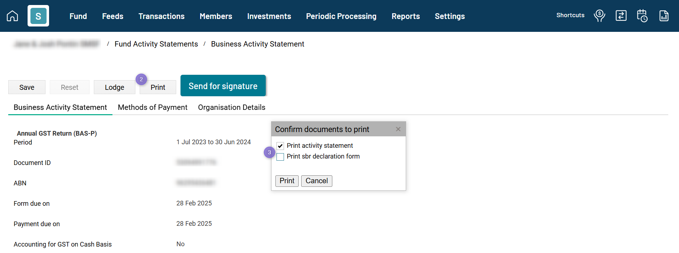Open the Periodic Processing menu

341,16
